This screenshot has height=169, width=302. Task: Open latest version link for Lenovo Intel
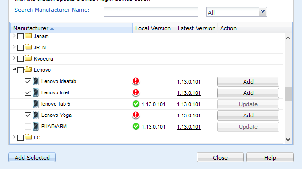tap(189, 93)
